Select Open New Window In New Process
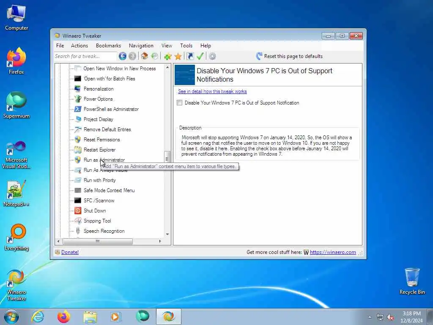This screenshot has height=325, width=433. (120, 69)
